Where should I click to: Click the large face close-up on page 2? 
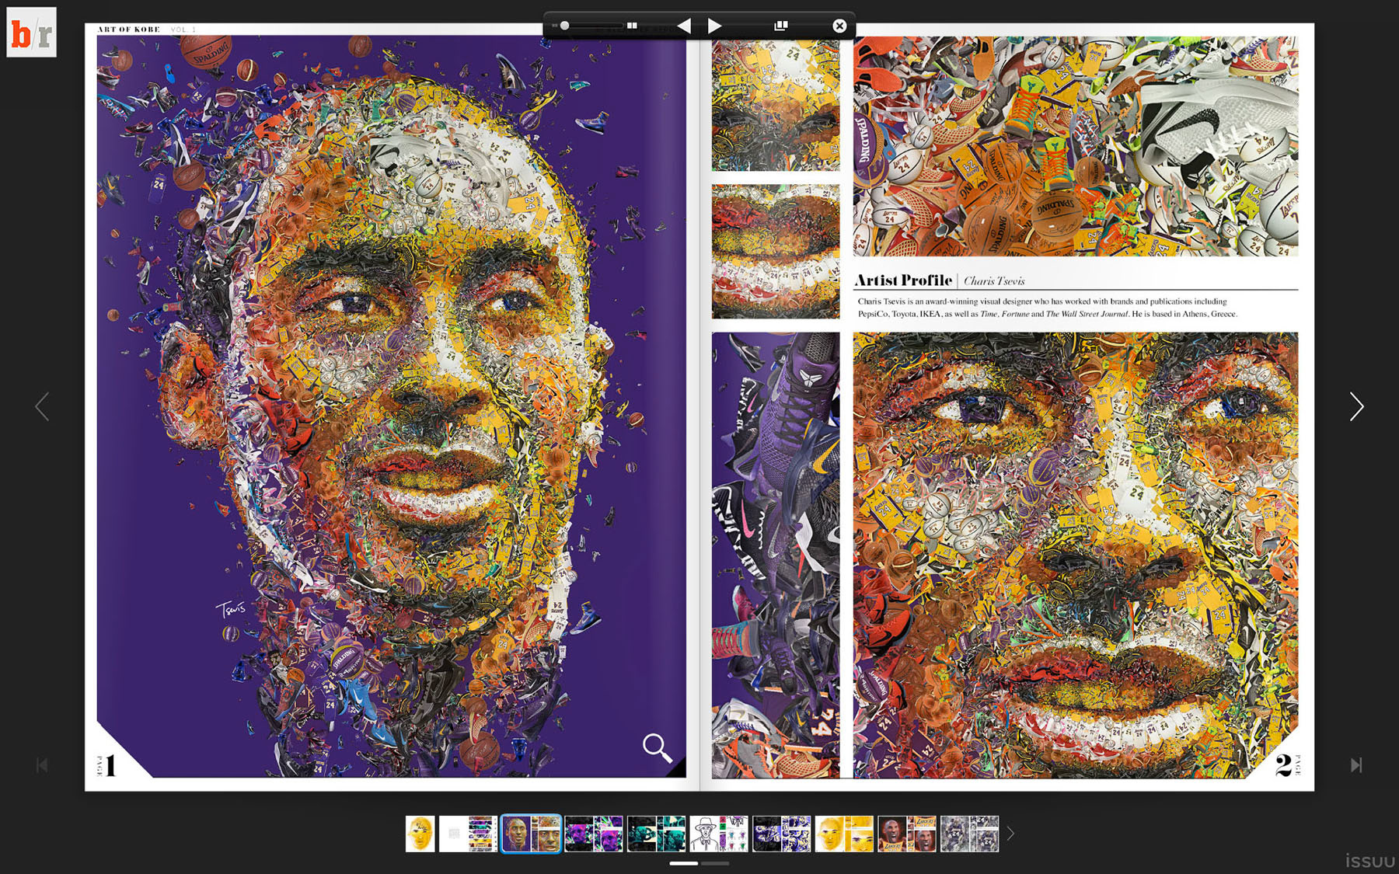pos(1076,555)
